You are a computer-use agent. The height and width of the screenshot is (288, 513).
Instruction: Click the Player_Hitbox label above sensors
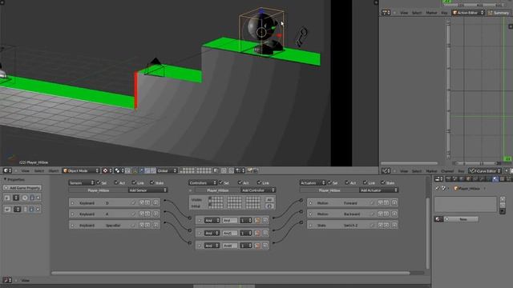point(98,190)
